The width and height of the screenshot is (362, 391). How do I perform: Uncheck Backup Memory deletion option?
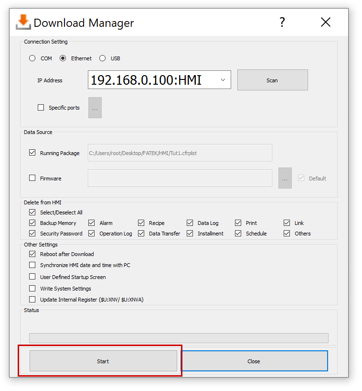(x=32, y=223)
